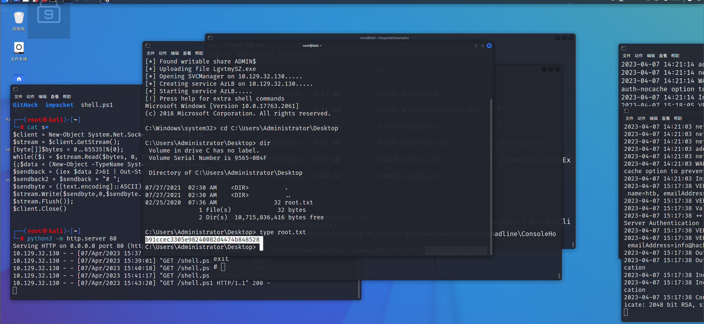
Task: Open 帮助 menu in top-right log terminal
Action: (675, 56)
